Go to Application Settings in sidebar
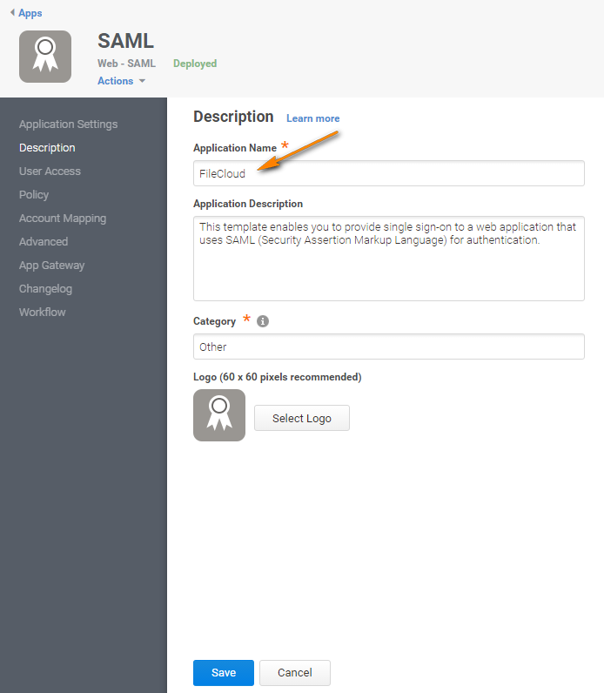The width and height of the screenshot is (604, 693). 68,124
